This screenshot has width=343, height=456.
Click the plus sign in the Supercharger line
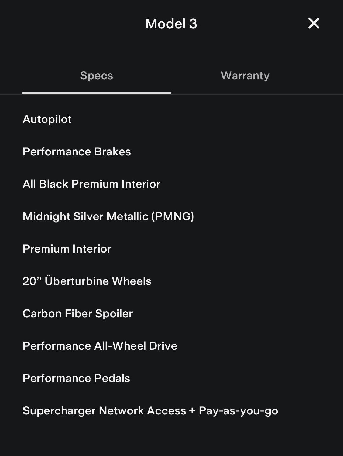(x=192, y=411)
